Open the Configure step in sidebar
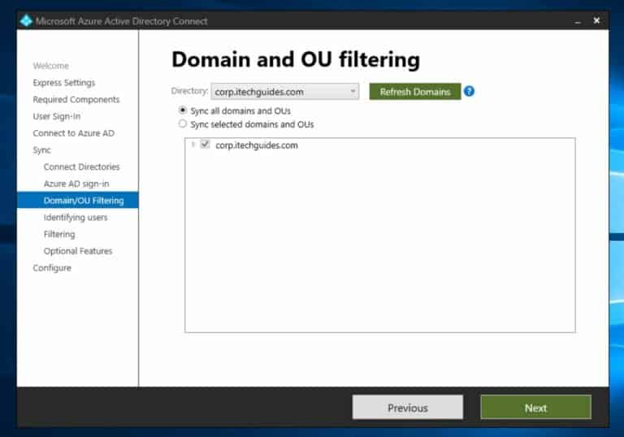 point(52,268)
